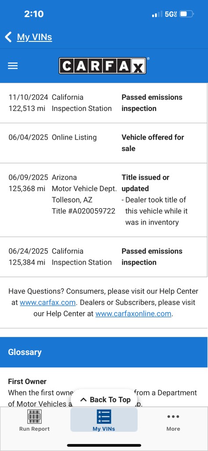Screen dimensions: 208x451
Task: Tap the First Owner glossary term
Action: click(x=27, y=381)
